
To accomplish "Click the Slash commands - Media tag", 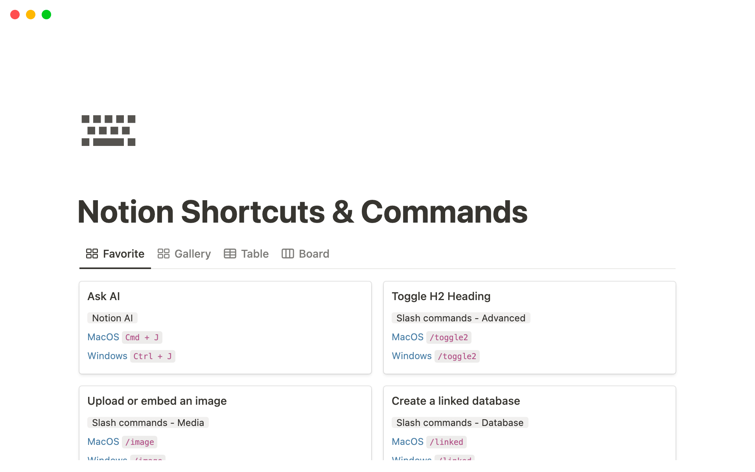I will click(x=148, y=422).
